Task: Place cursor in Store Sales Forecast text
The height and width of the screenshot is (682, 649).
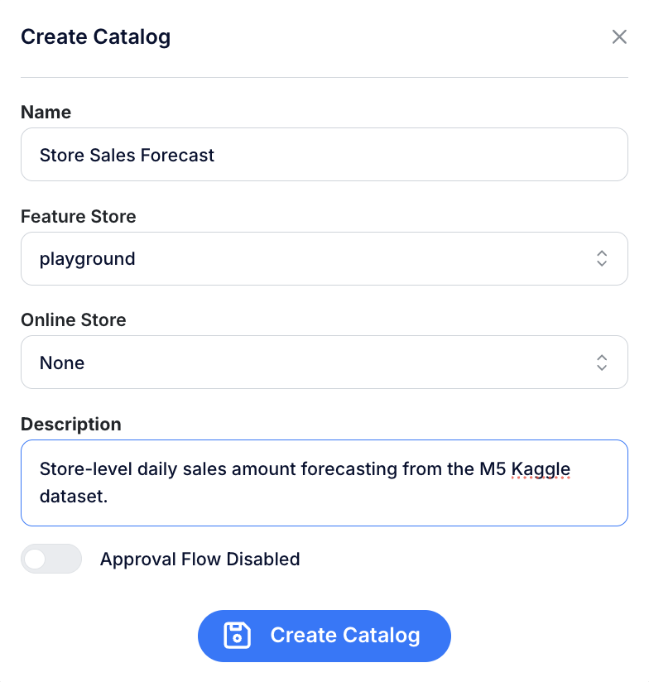Action: pos(127,155)
